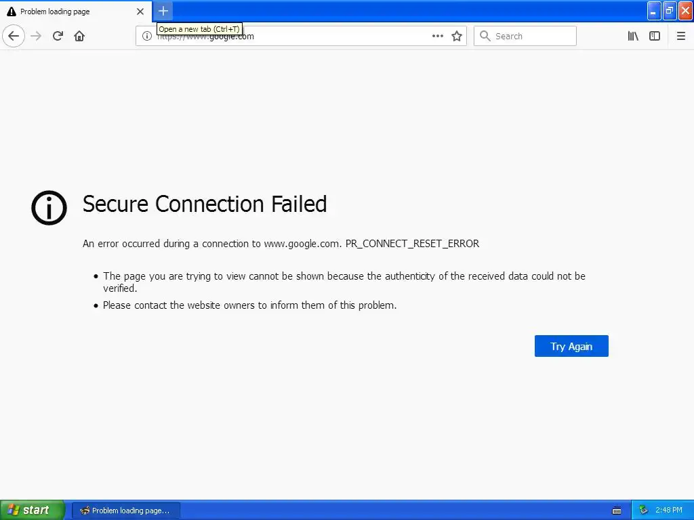Viewport: 694px width, 520px height.
Task: Click the magnifier icon in search box
Action: pos(485,36)
